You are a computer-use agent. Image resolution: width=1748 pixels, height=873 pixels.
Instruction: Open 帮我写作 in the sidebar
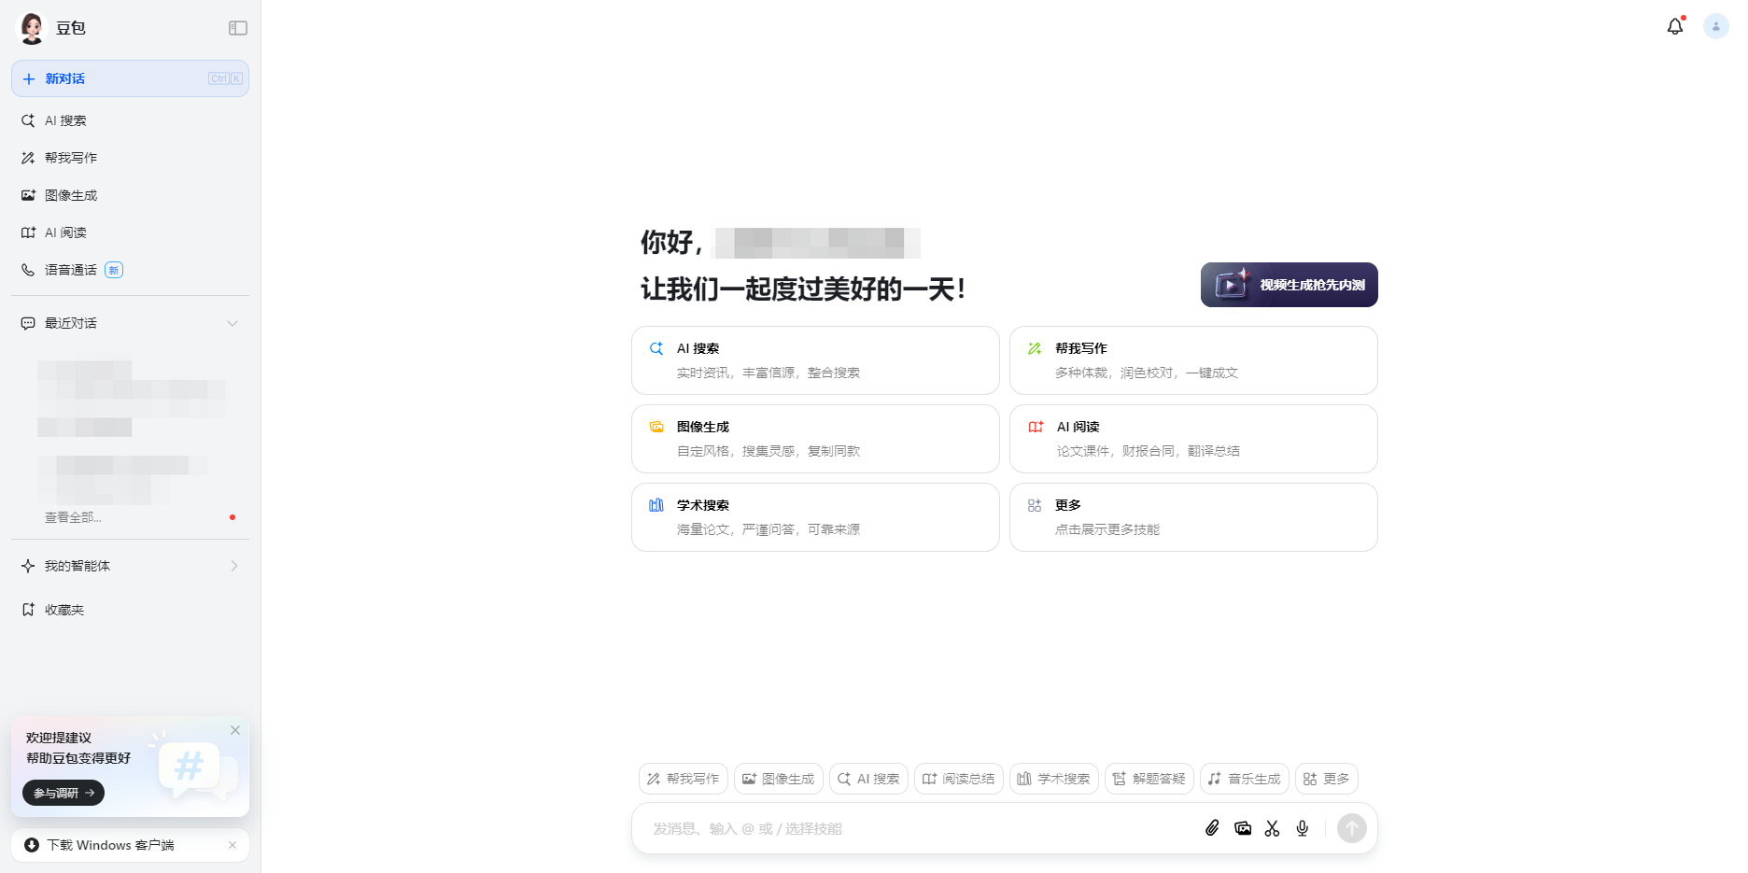click(x=130, y=158)
